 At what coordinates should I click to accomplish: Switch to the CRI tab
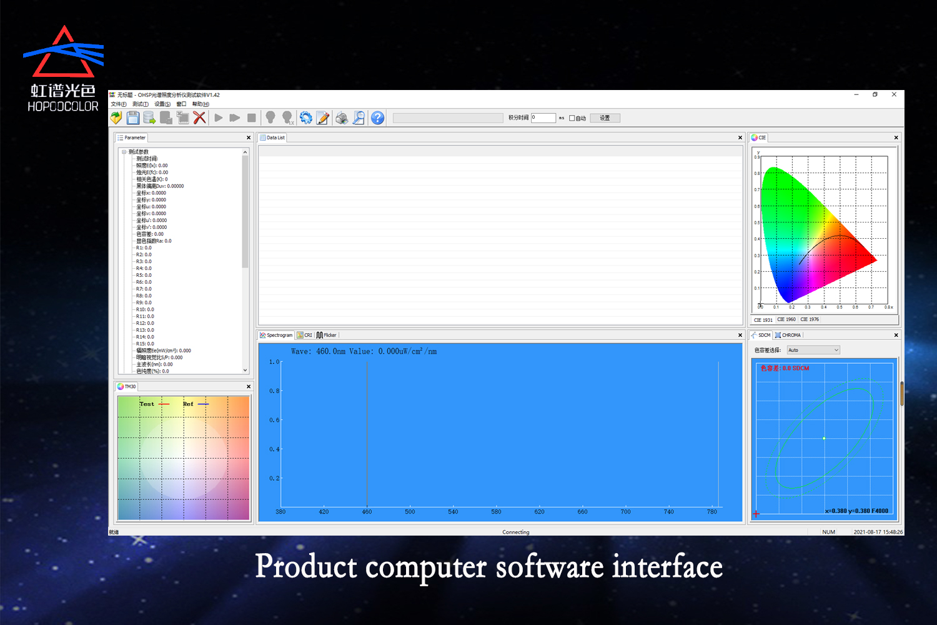[x=304, y=335]
